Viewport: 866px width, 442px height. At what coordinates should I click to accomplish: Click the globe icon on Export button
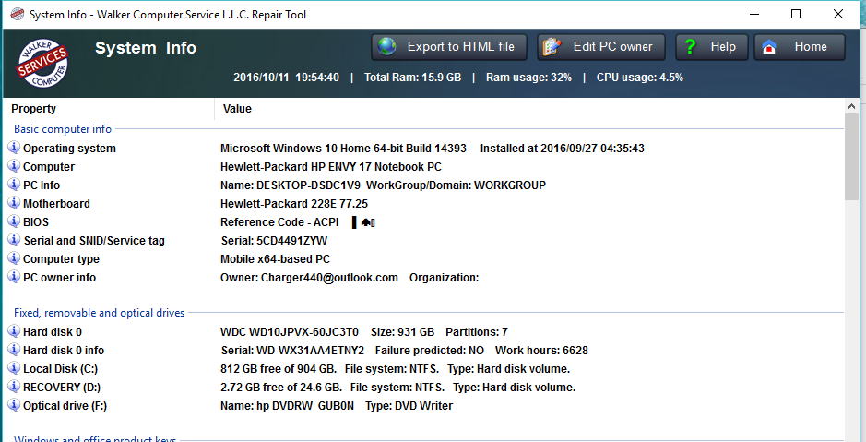(387, 47)
